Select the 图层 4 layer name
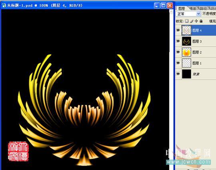 coord(197,30)
